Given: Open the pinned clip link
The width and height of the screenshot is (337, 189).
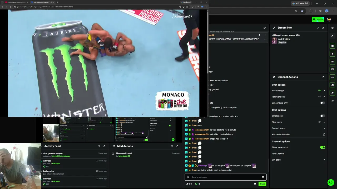Looking at the screenshot, I should pyautogui.click(x=234, y=39).
